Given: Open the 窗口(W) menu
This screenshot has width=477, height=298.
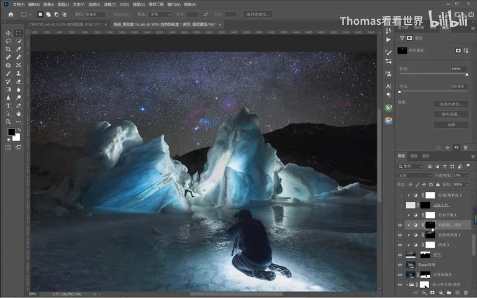Looking at the screenshot, I should click(174, 4).
